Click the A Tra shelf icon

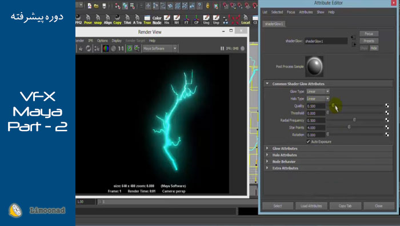137,19
